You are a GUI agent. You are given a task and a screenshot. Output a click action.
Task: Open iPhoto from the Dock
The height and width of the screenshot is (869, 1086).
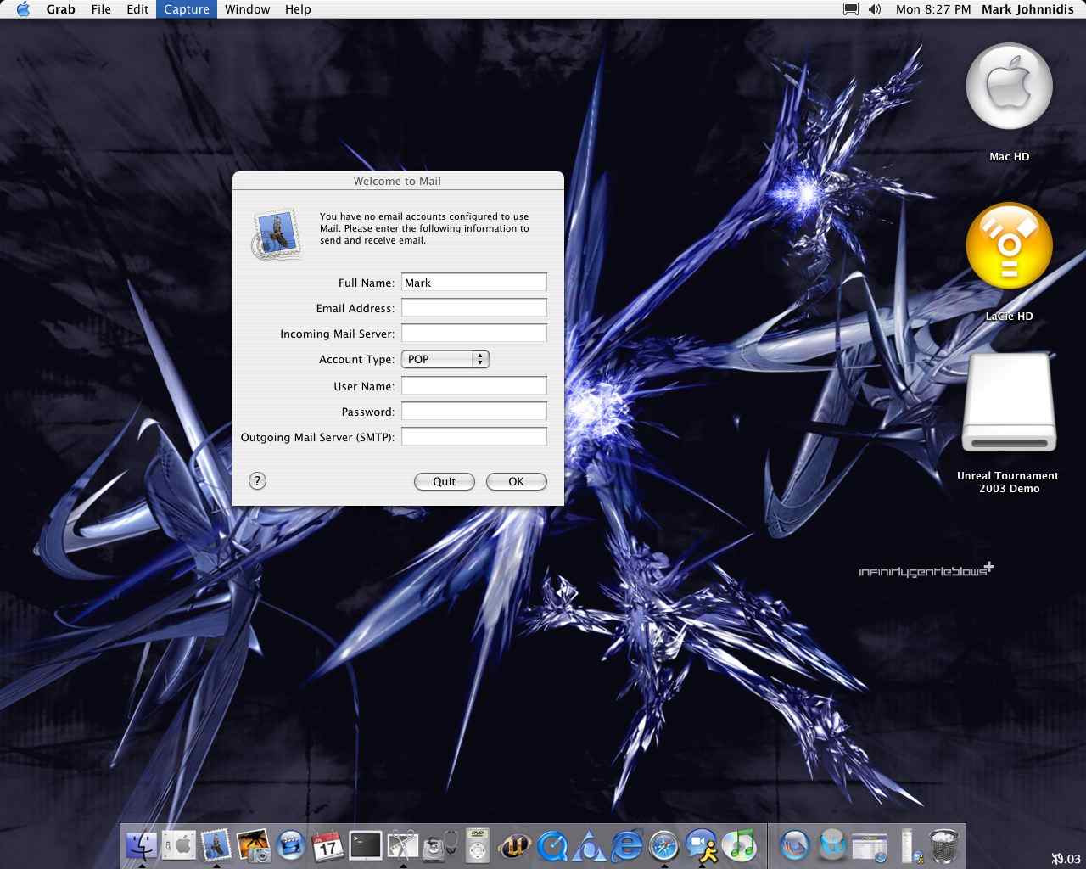pyautogui.click(x=256, y=846)
